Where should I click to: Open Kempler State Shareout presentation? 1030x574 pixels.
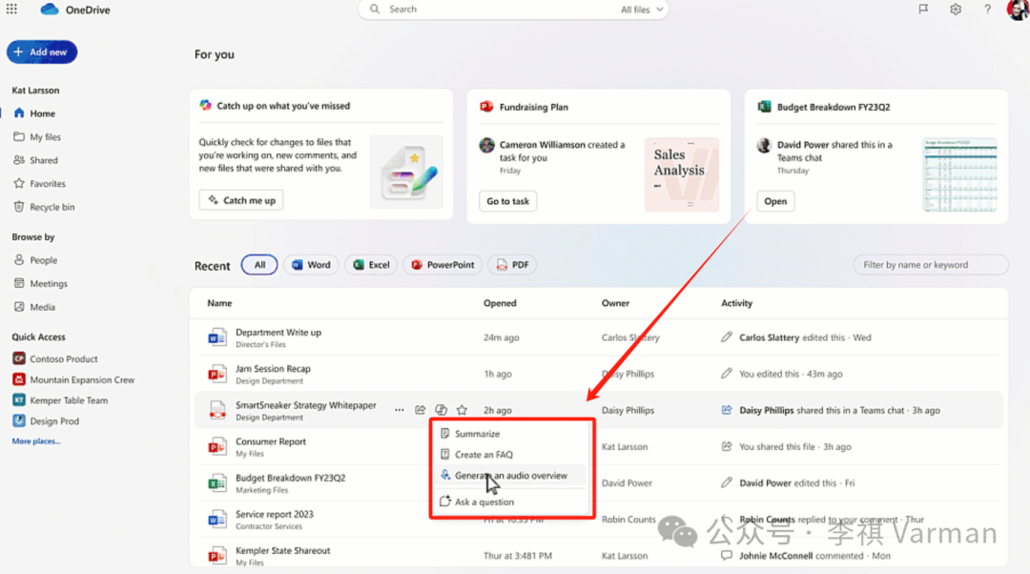click(x=283, y=550)
